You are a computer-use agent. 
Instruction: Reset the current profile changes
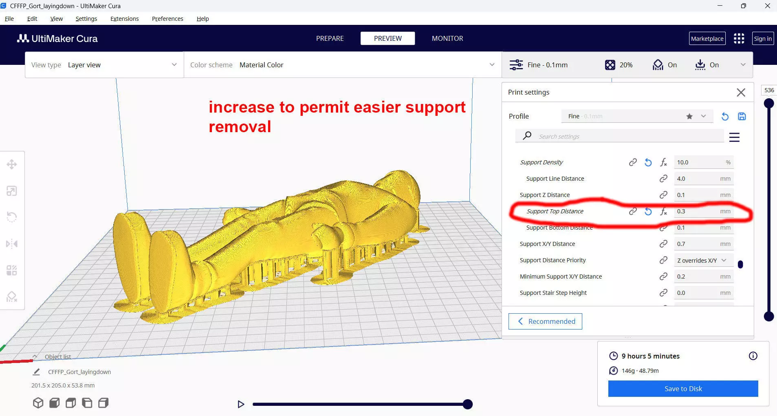[725, 116]
